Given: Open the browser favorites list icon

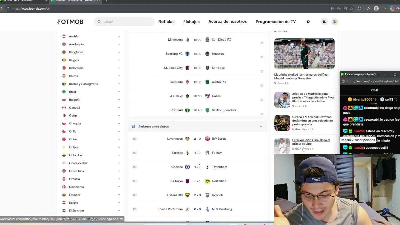Looking at the screenshot, I should tap(368, 9).
